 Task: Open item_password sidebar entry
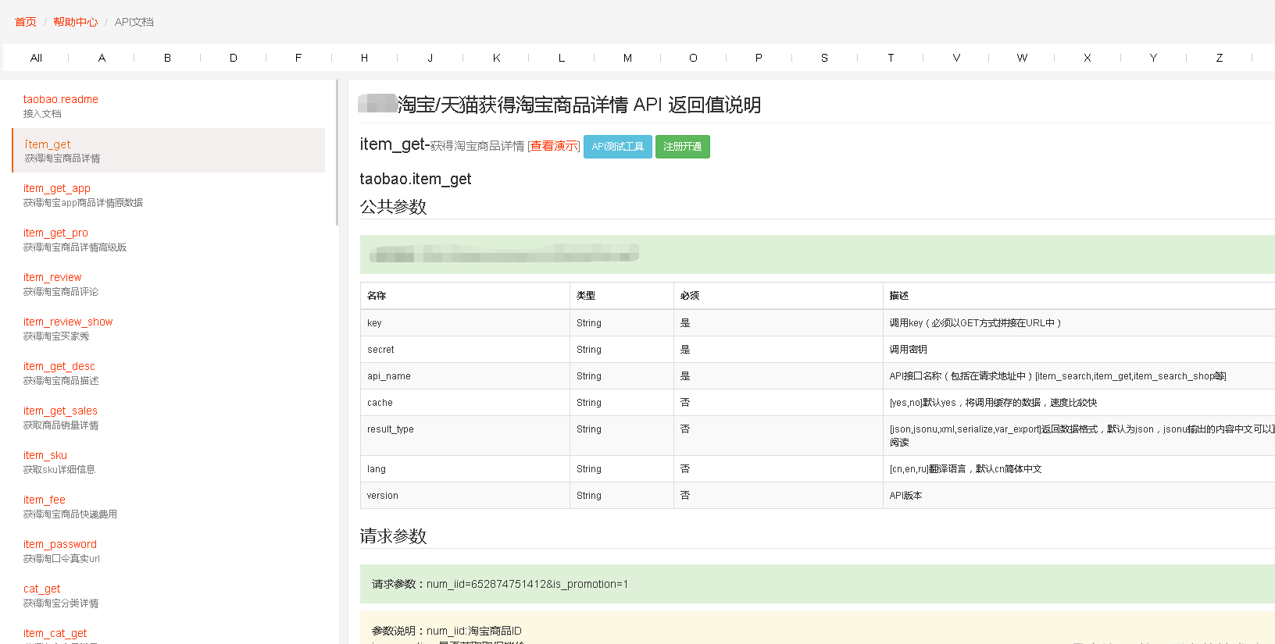169,551
